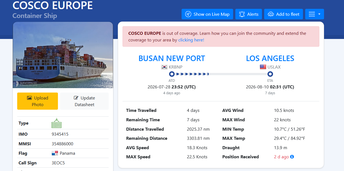
Task: Click the AVG Speed value 18.3 Knots
Action: pos(197,148)
